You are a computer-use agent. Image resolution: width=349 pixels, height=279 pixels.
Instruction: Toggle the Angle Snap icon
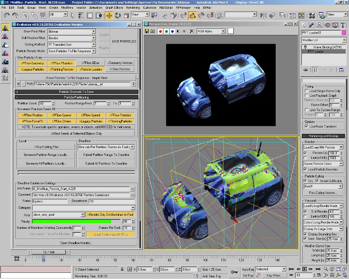[x=192, y=15]
